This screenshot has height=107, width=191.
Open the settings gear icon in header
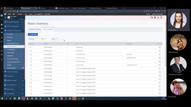155,18
